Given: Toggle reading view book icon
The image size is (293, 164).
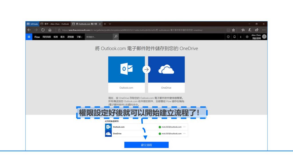Looking at the screenshot, I should [228, 30].
